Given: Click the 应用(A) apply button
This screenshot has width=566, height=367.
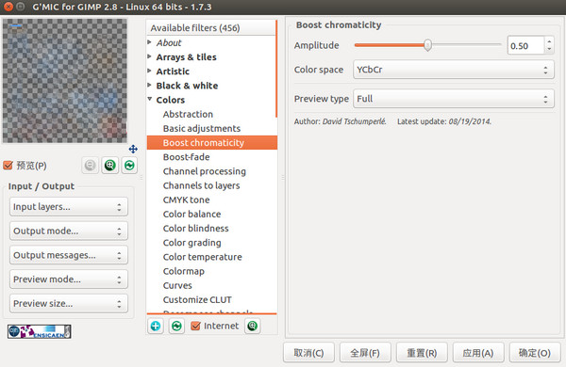Looking at the screenshot, I should [x=478, y=353].
